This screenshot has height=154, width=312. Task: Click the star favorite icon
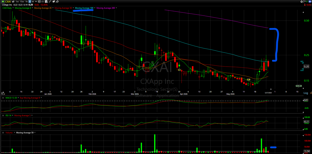coord(302,2)
